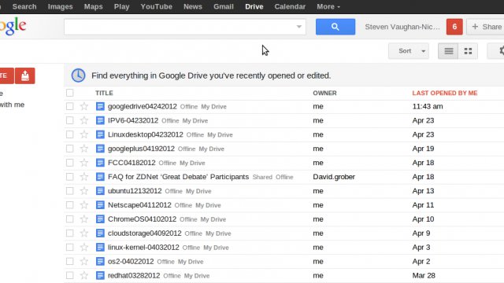Click the red upload icon button
The image size is (504, 283).
tap(24, 75)
